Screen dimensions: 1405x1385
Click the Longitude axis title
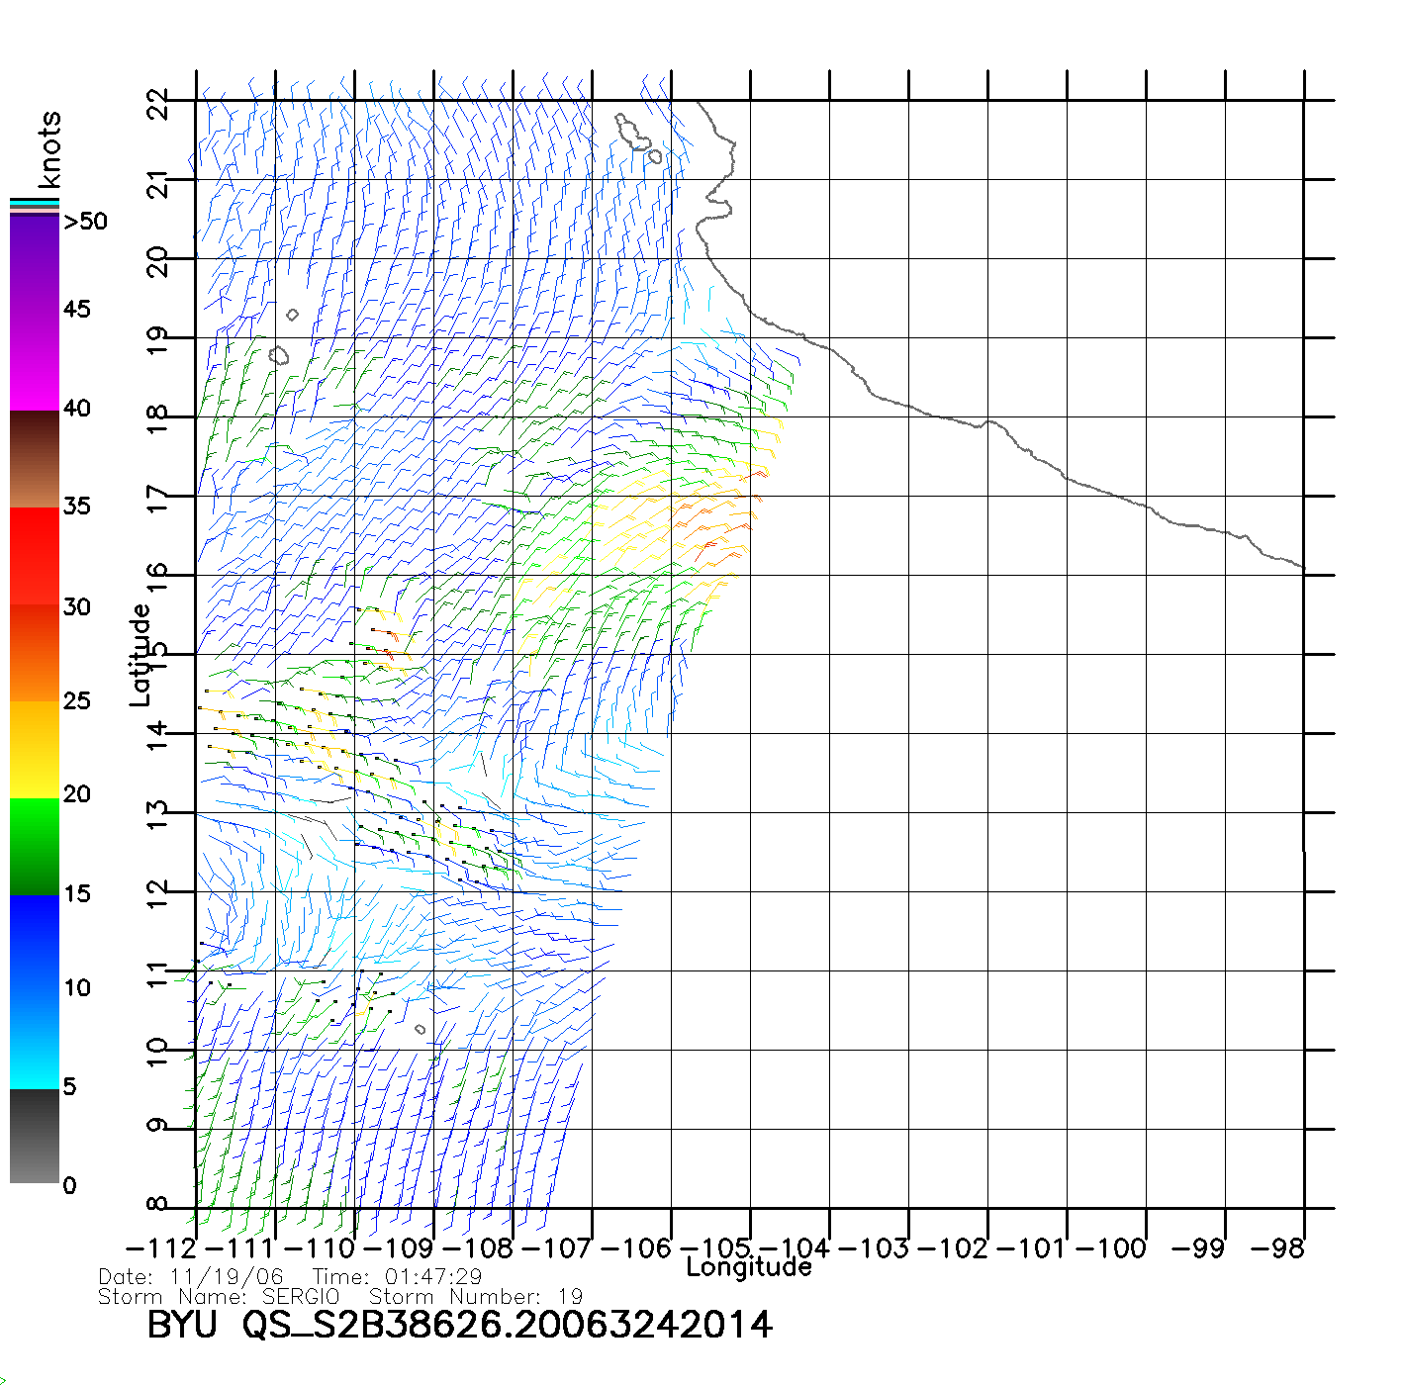point(749,1267)
